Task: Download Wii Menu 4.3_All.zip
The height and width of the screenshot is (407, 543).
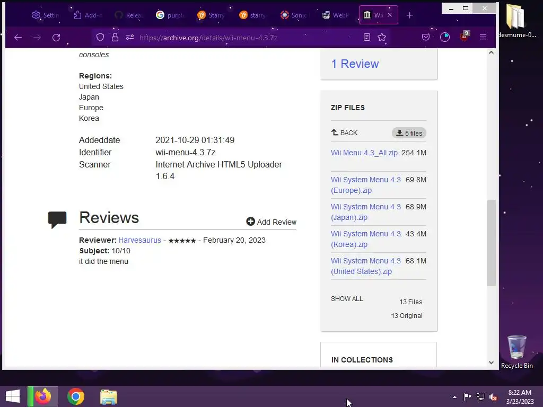Action: [x=364, y=153]
